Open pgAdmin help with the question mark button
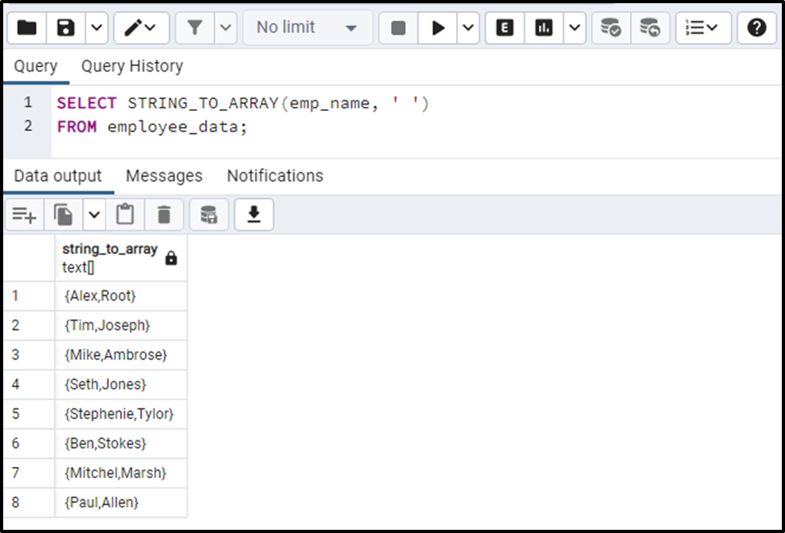Viewport: 785px width, 533px height. (756, 27)
